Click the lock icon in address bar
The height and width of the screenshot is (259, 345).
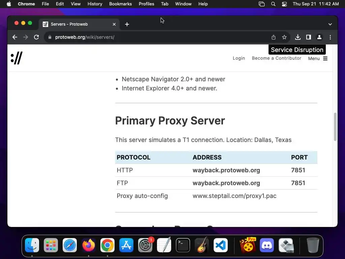coord(50,37)
